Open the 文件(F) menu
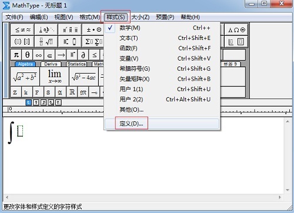The width and height of the screenshot is (294, 213). tap(14, 17)
